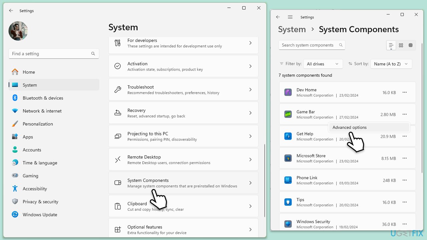
Task: Switch to table view in System Components
Action: 411,45
